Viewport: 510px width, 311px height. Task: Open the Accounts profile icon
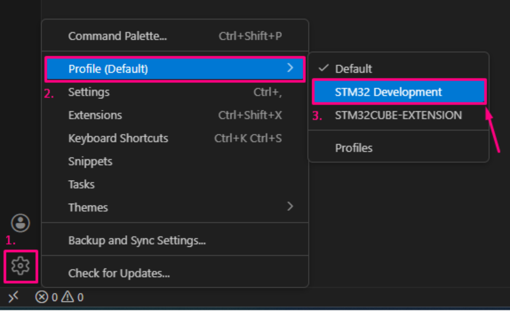21,223
